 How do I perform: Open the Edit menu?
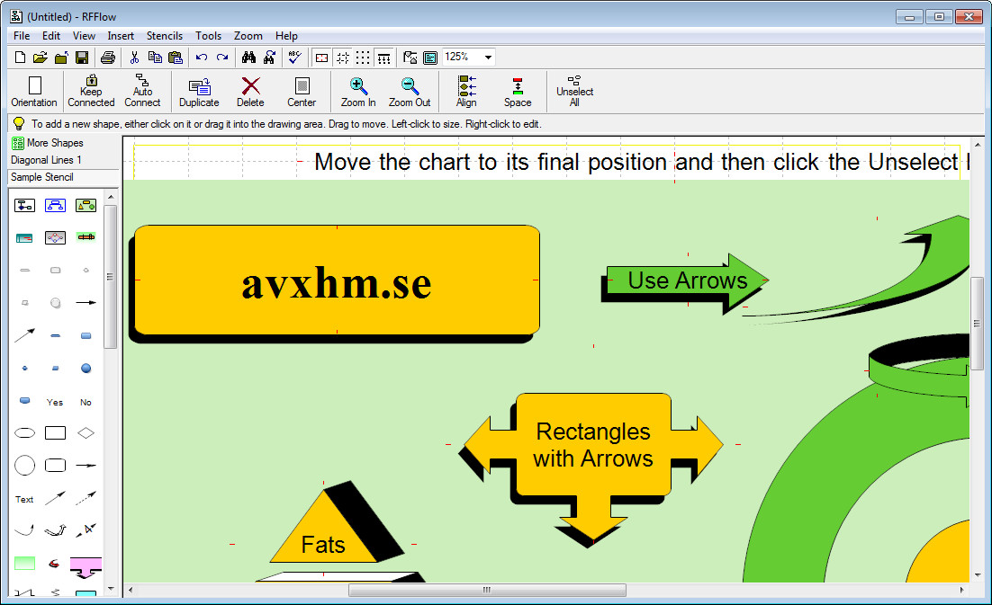click(51, 36)
